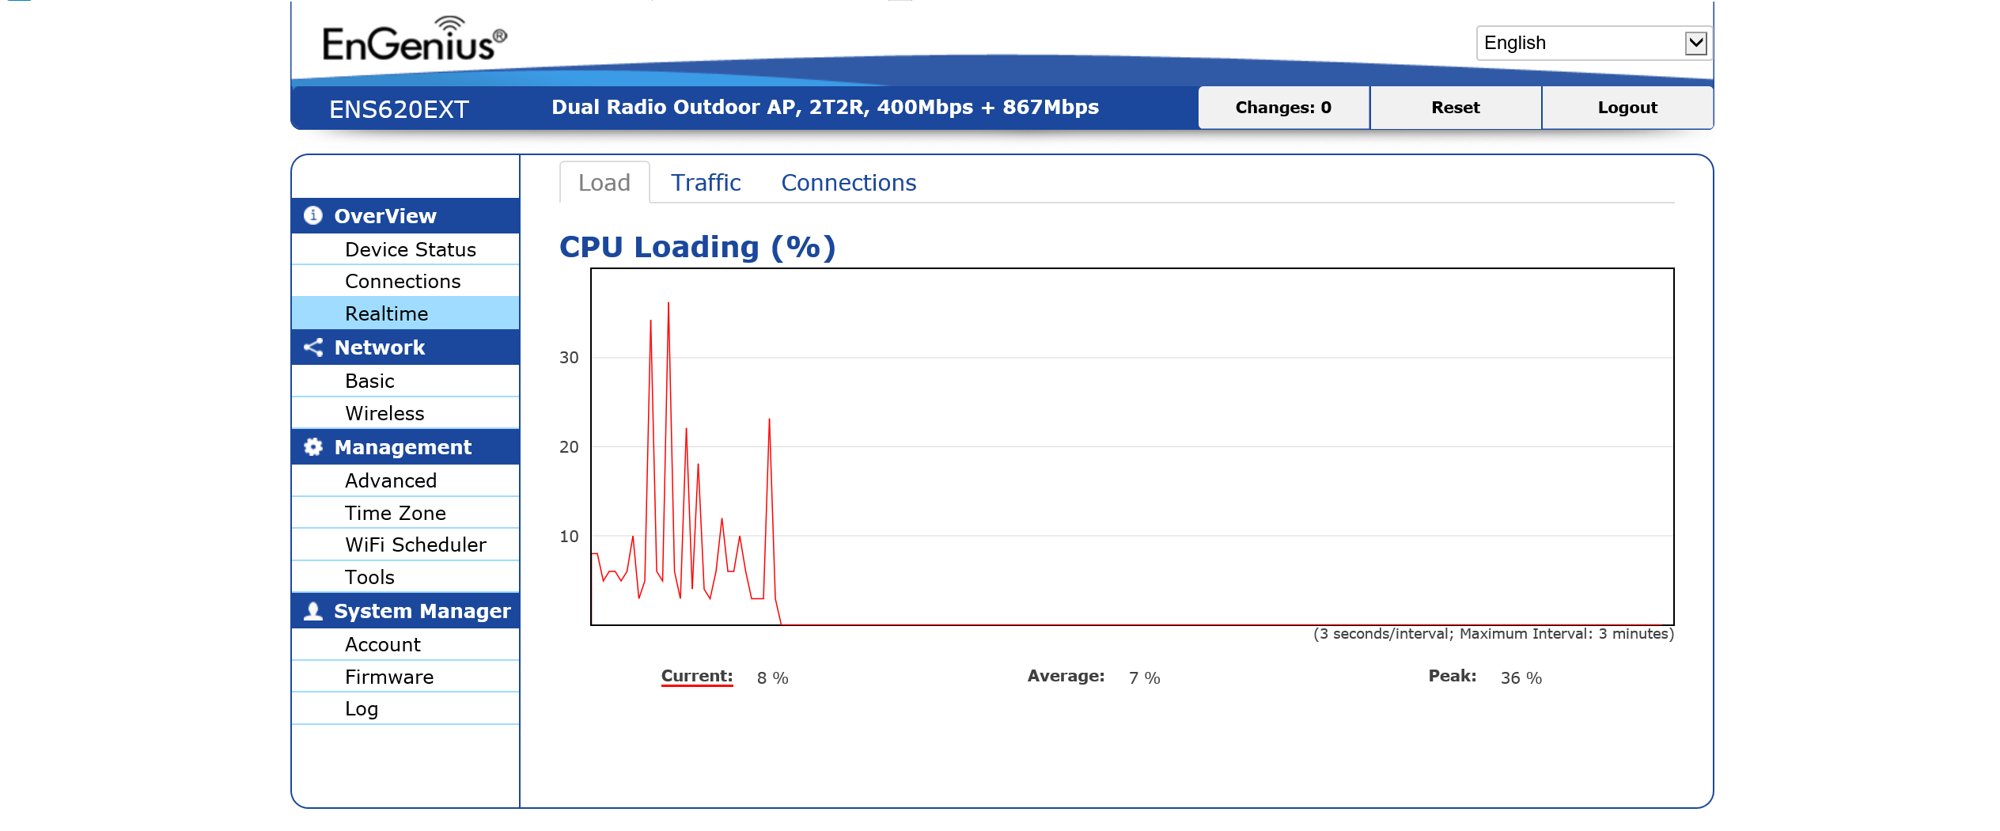Viewport: 2000px width, 831px height.
Task: Click the Changes: 0 button
Action: (1283, 108)
